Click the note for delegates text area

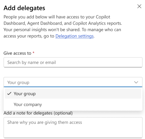(x=73, y=128)
